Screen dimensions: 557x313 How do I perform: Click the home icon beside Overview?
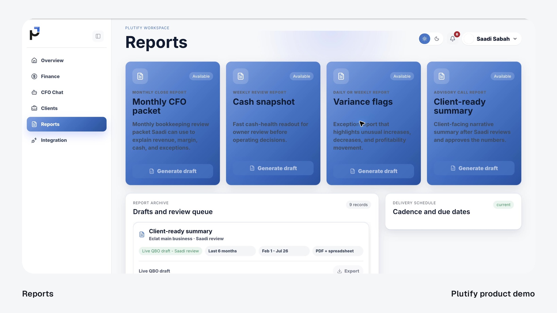[x=34, y=60]
